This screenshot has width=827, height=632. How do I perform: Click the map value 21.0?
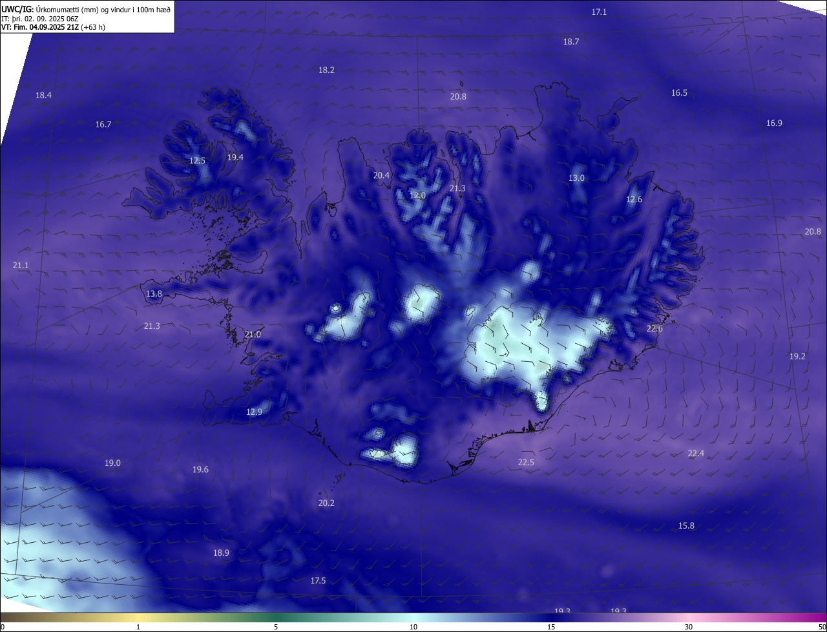(x=253, y=334)
